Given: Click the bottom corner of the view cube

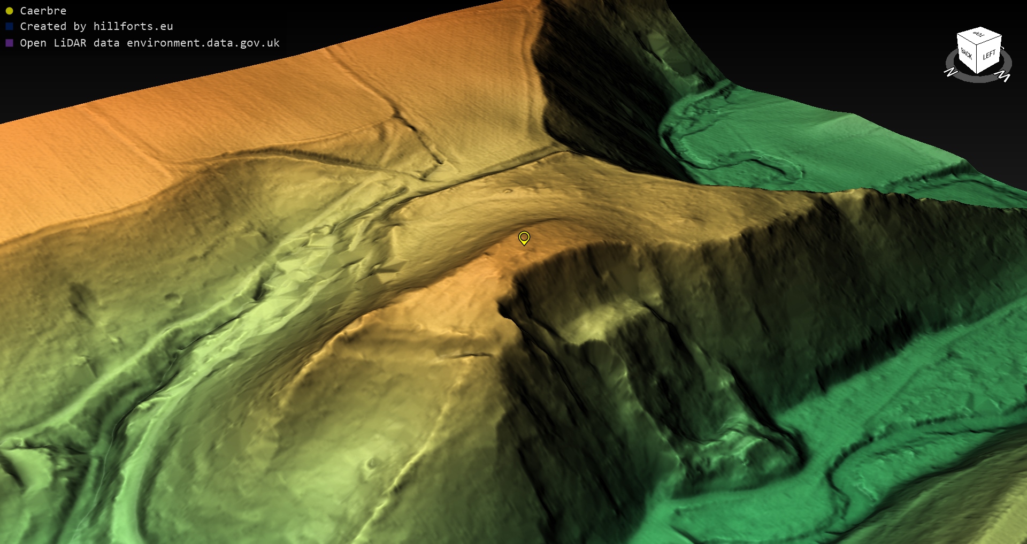Looking at the screenshot, I should point(978,73).
